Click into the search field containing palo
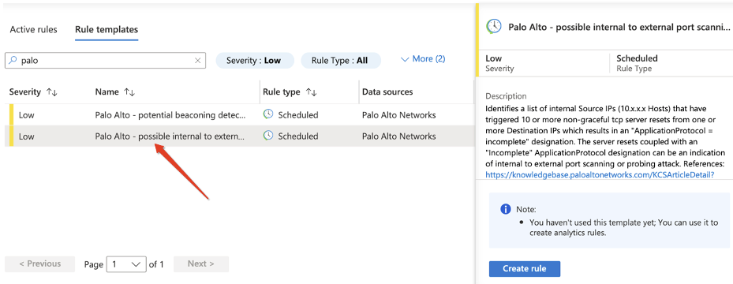The width and height of the screenshot is (733, 284). [x=105, y=60]
